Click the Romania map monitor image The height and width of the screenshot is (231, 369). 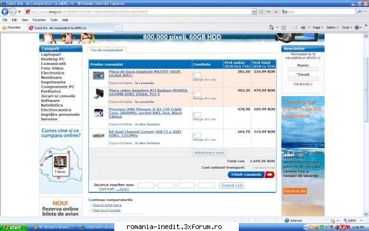point(60,165)
